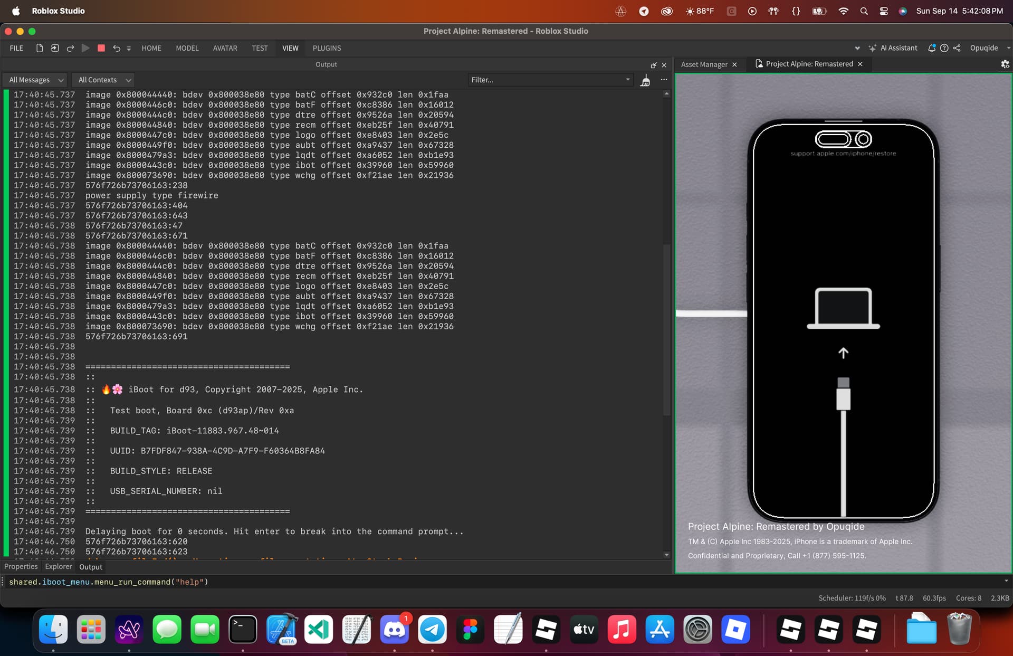
Task: Open the help question mark icon
Action: pyautogui.click(x=944, y=48)
